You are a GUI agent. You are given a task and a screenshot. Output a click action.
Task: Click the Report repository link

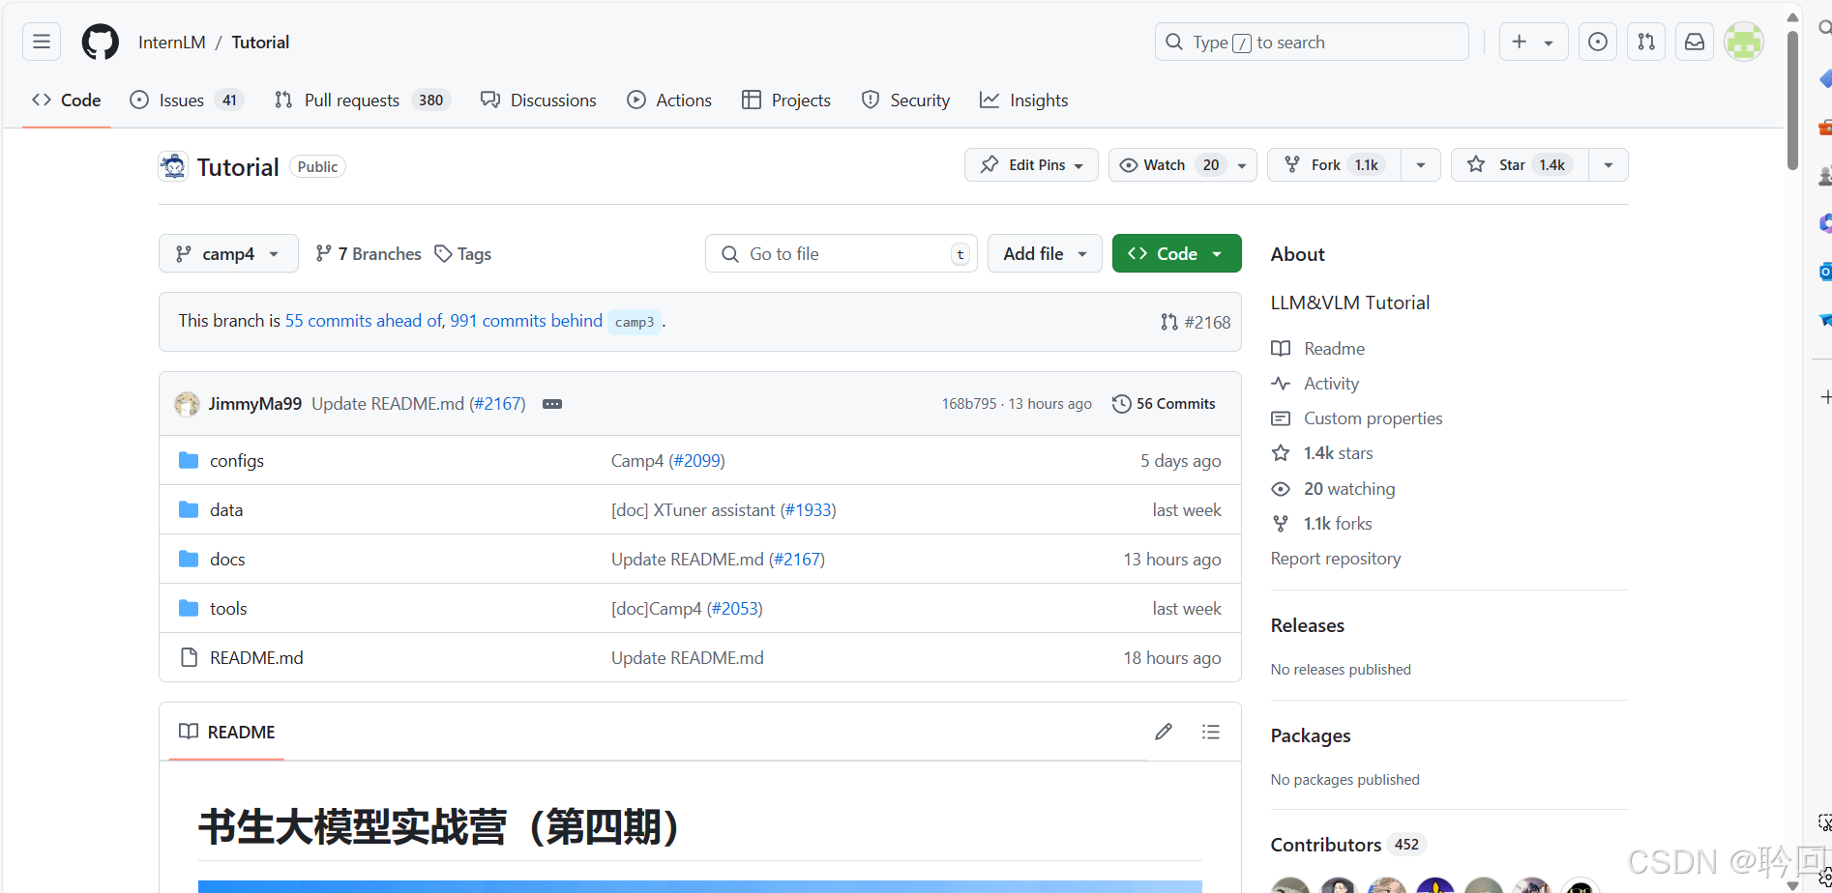click(x=1335, y=558)
